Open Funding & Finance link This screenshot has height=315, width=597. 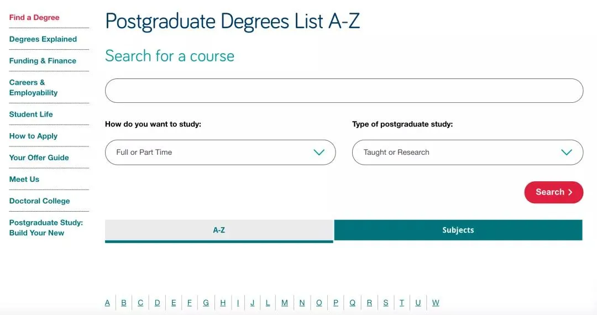[43, 61]
